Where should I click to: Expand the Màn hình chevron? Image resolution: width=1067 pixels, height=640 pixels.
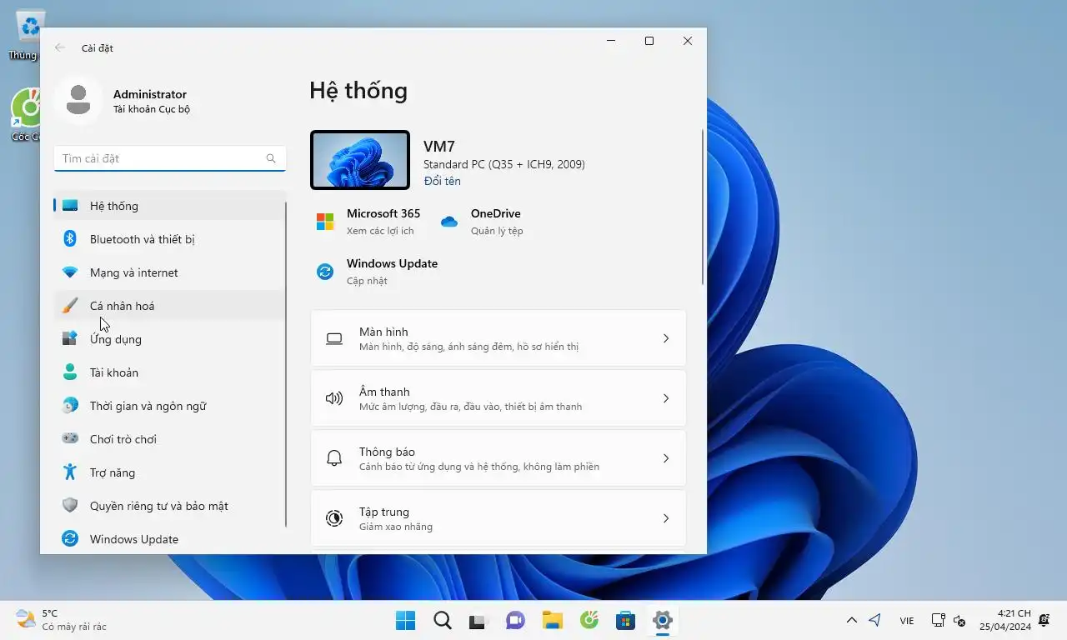(665, 338)
